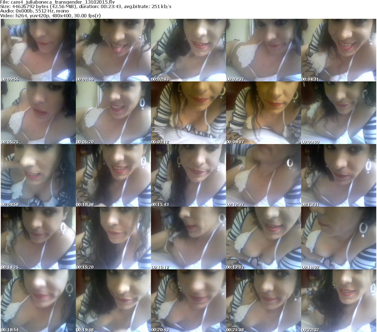Open the thumbnail stamped 00:02:43
Viewport: 377px width, 332px height.
coord(188,50)
